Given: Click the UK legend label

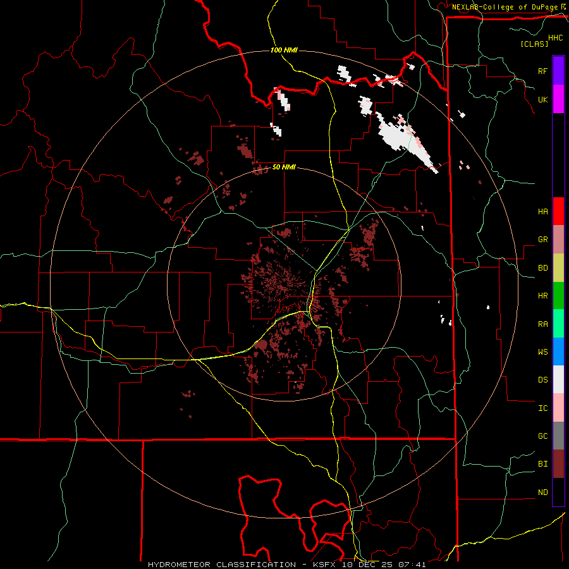Looking at the screenshot, I should coord(542,99).
